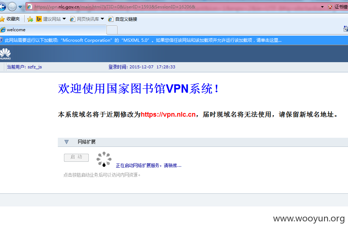Click the add to favorites bar star icon
Viewport: 348px width, 229px height.
click(x=30, y=19)
